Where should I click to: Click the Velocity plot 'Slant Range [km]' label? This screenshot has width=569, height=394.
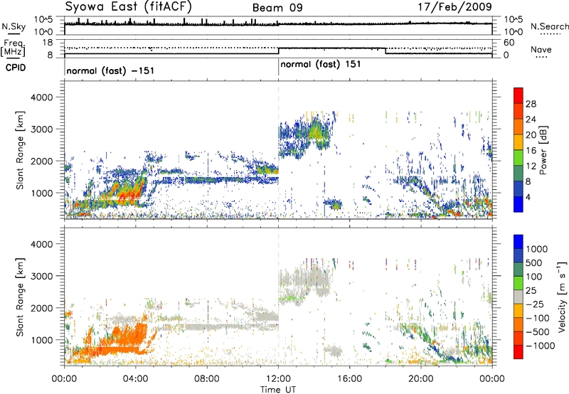point(19,297)
